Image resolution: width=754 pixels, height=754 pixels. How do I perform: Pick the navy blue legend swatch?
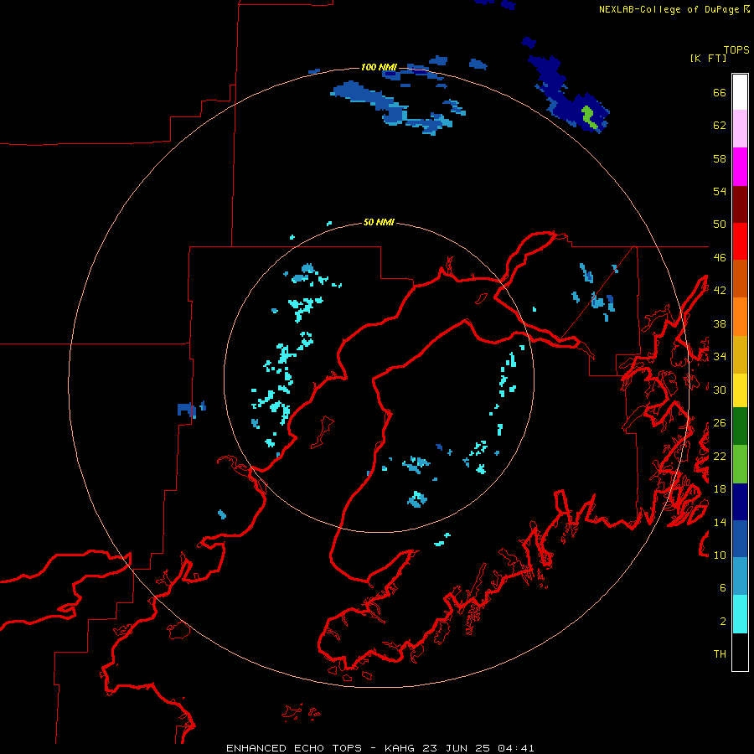740,502
